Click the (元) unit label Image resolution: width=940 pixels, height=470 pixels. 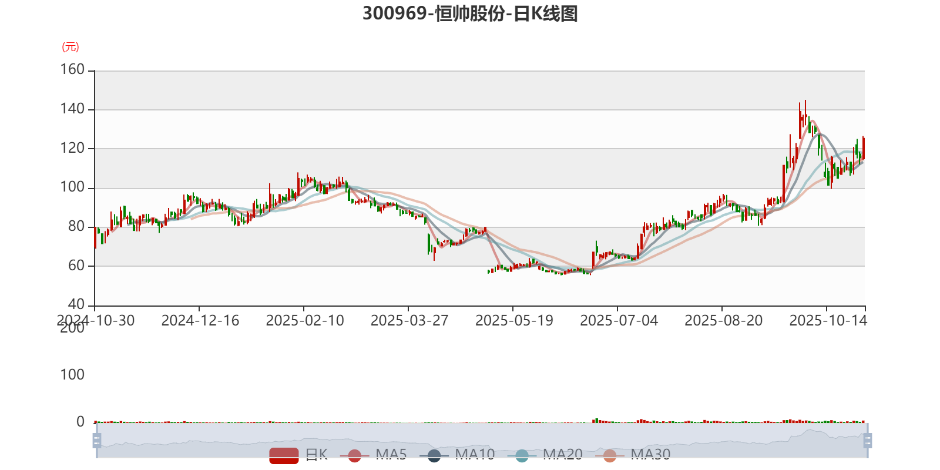click(x=70, y=47)
